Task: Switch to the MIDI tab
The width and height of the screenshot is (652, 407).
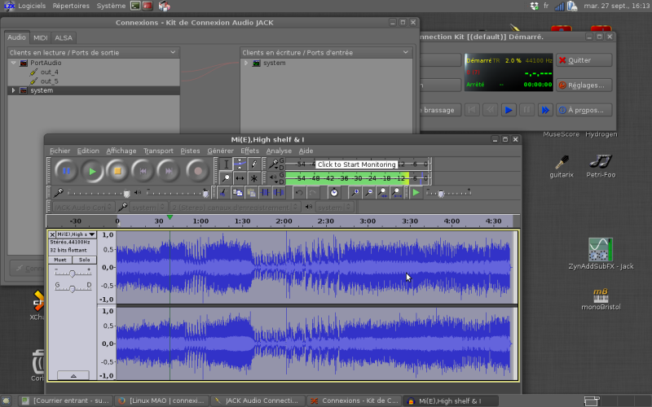Action: [x=40, y=37]
